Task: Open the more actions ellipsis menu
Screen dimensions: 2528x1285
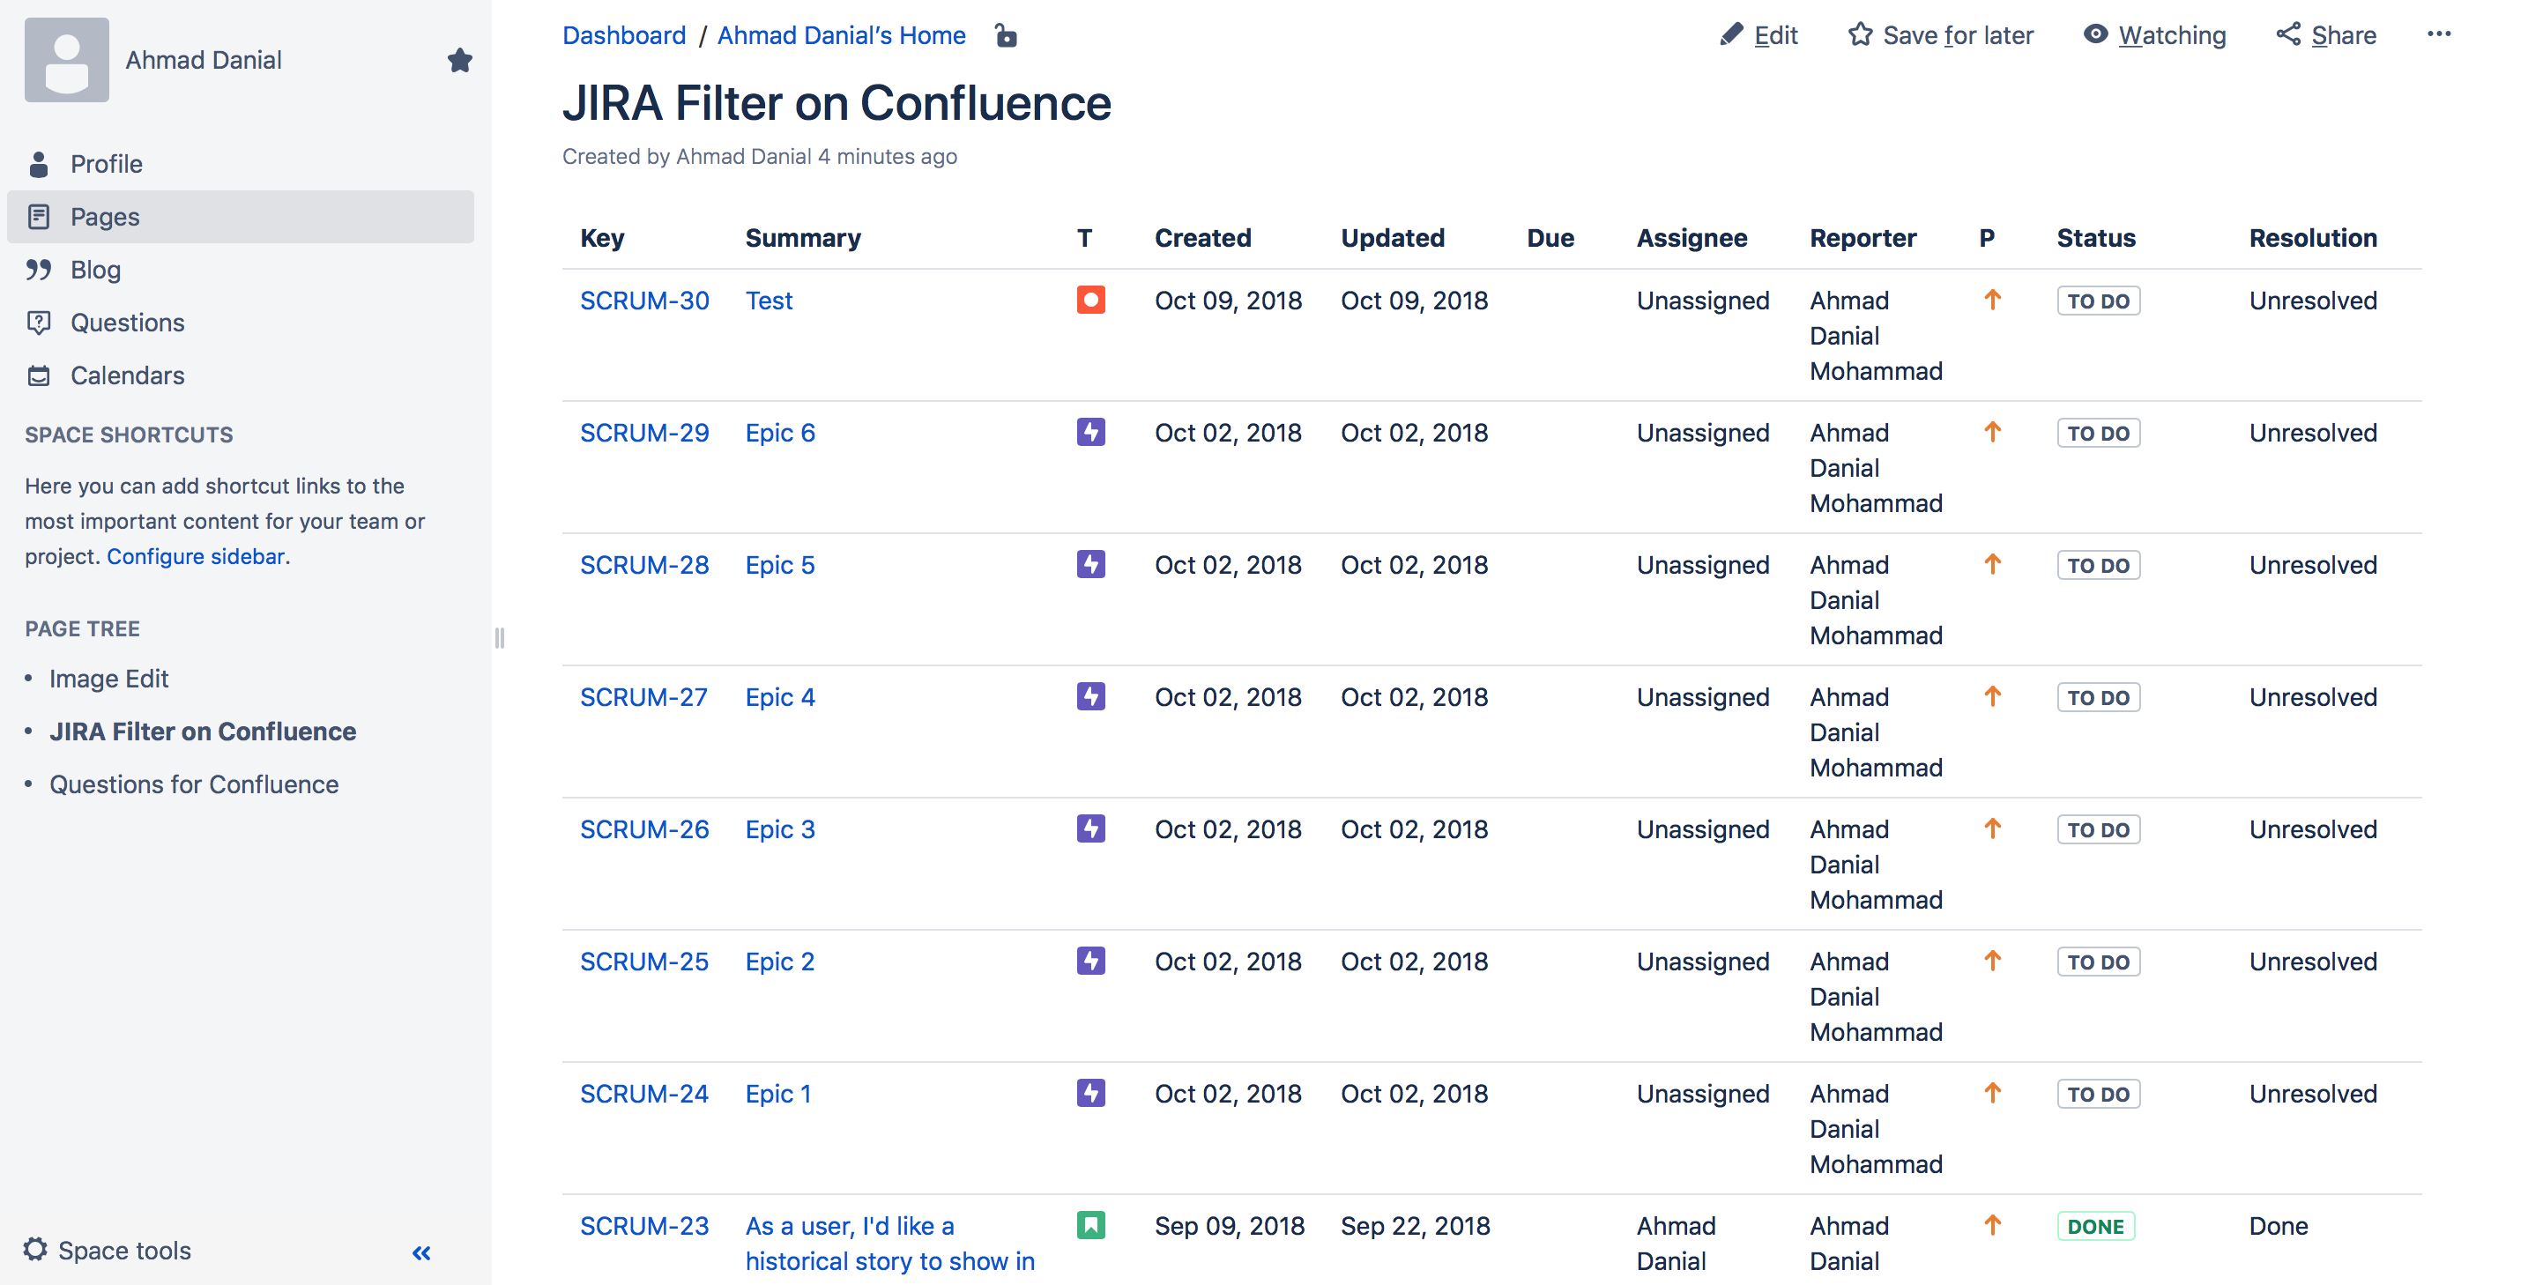Action: (2441, 34)
